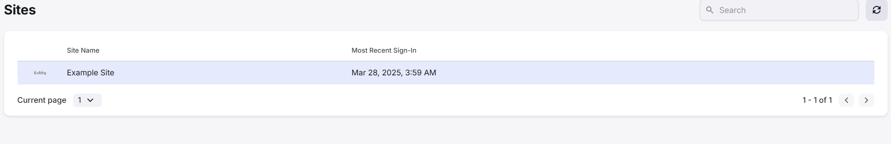Click the magnifier icon in Search box
This screenshot has width=891, height=144.
pyautogui.click(x=710, y=10)
